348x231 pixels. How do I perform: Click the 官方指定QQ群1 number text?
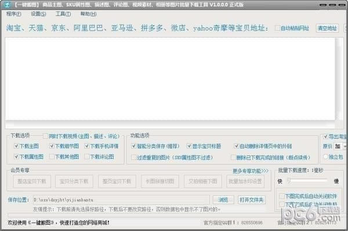tap(233, 222)
